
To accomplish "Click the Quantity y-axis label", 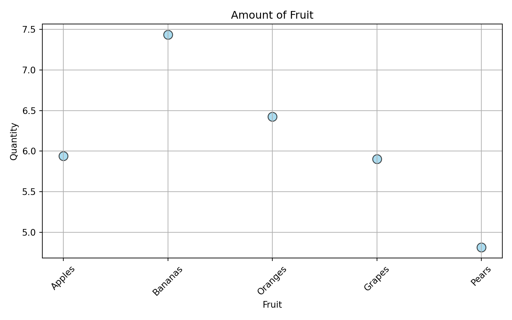I will pos(14,141).
